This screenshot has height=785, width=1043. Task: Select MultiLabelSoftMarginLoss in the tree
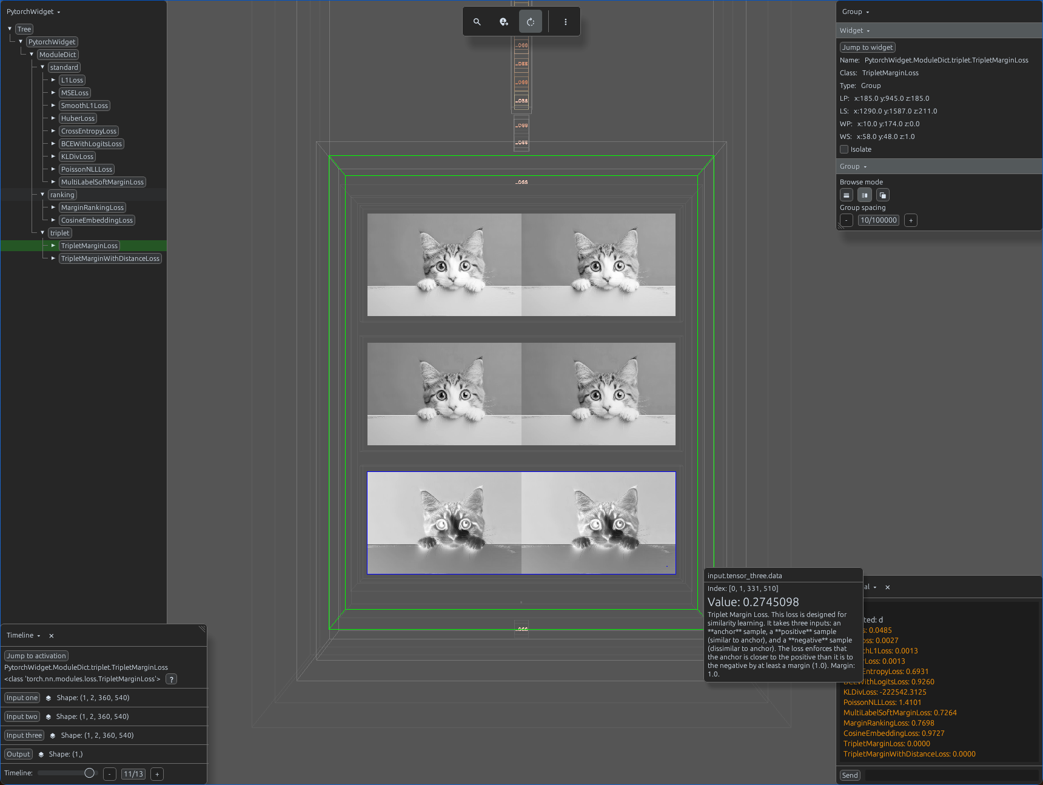point(102,182)
